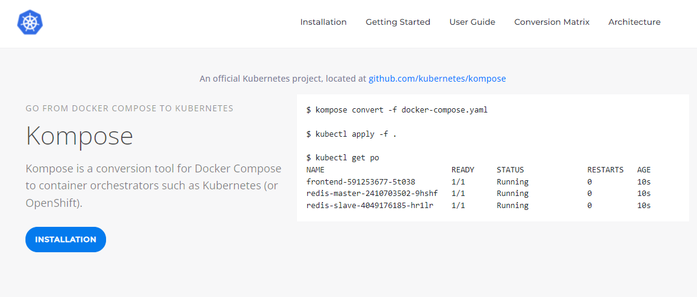The image size is (697, 297).
Task: Click the Kompose description paragraph
Action: (153, 186)
